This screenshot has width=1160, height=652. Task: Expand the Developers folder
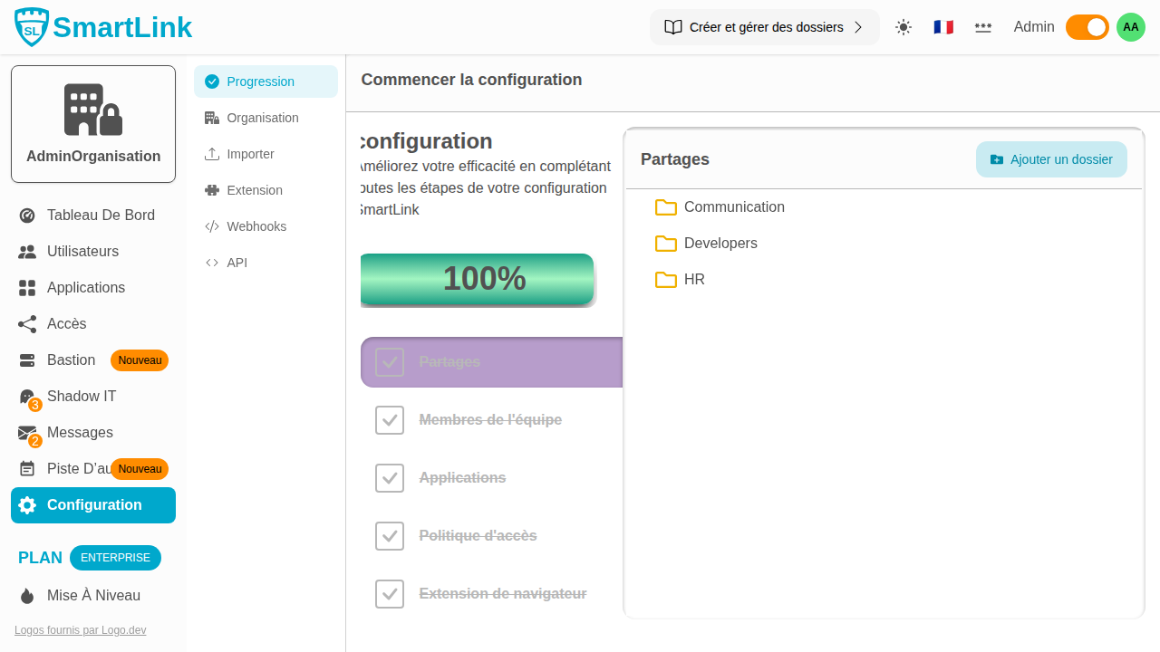[720, 244]
